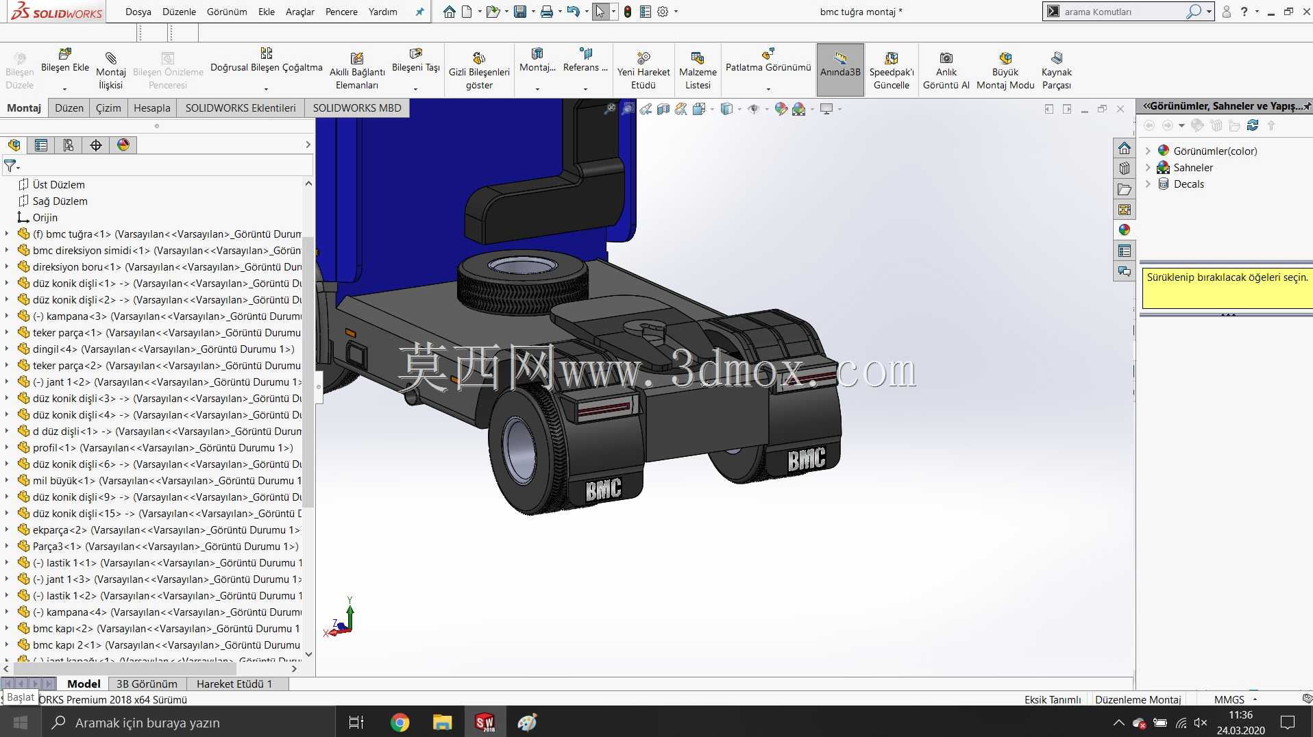Open the Options gear icon
The height and width of the screenshot is (737, 1313).
[663, 12]
